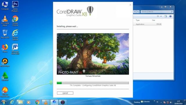
Task: Select the Firefox desktop shortcut
Action: tap(5, 48)
